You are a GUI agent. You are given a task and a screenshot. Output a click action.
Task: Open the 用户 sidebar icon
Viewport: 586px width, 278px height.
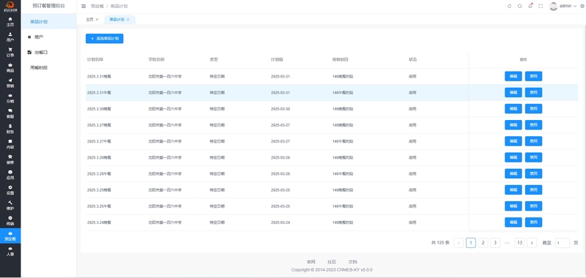10,37
